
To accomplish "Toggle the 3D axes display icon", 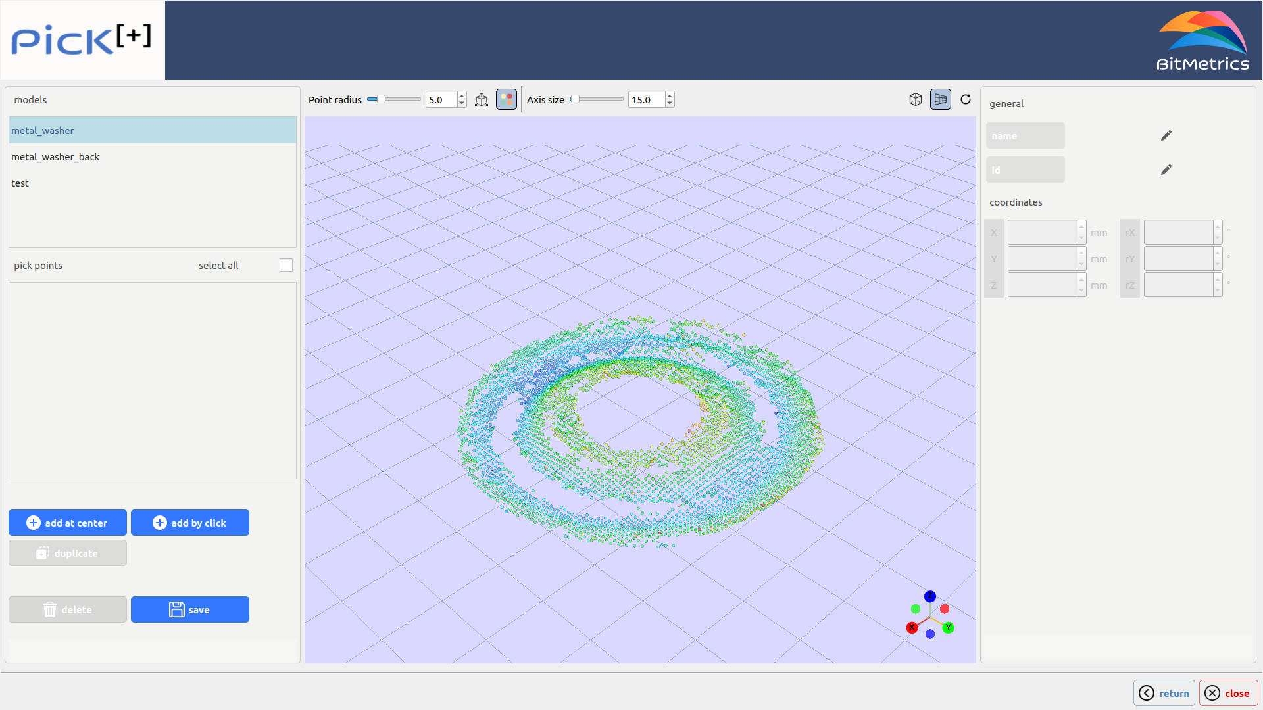I will [x=482, y=100].
